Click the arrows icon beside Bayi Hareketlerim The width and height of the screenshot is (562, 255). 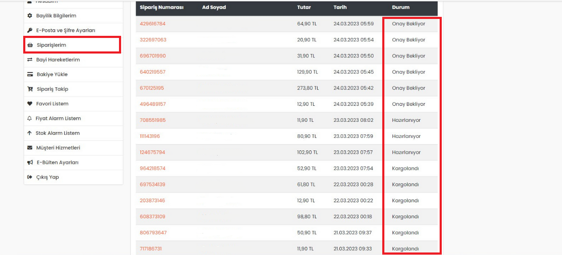30,60
